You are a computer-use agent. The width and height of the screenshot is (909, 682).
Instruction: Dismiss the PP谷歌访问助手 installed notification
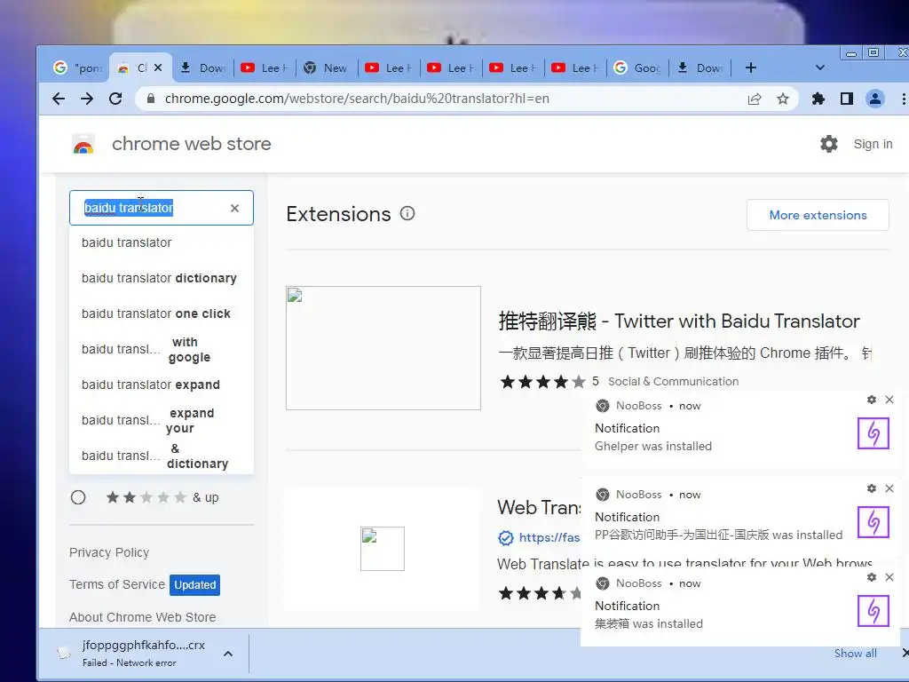889,488
